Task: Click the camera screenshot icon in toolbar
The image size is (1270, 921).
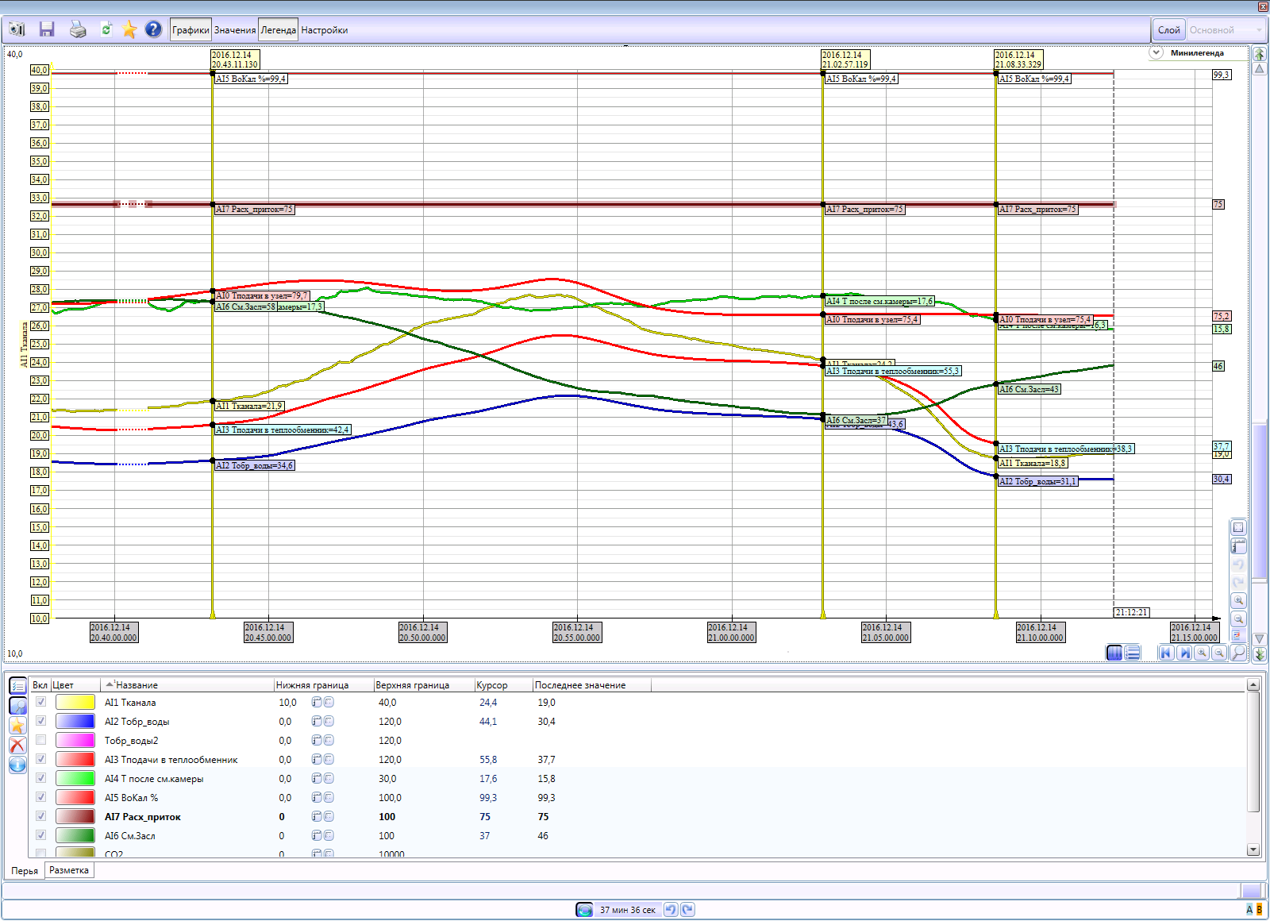Action: pos(17,30)
